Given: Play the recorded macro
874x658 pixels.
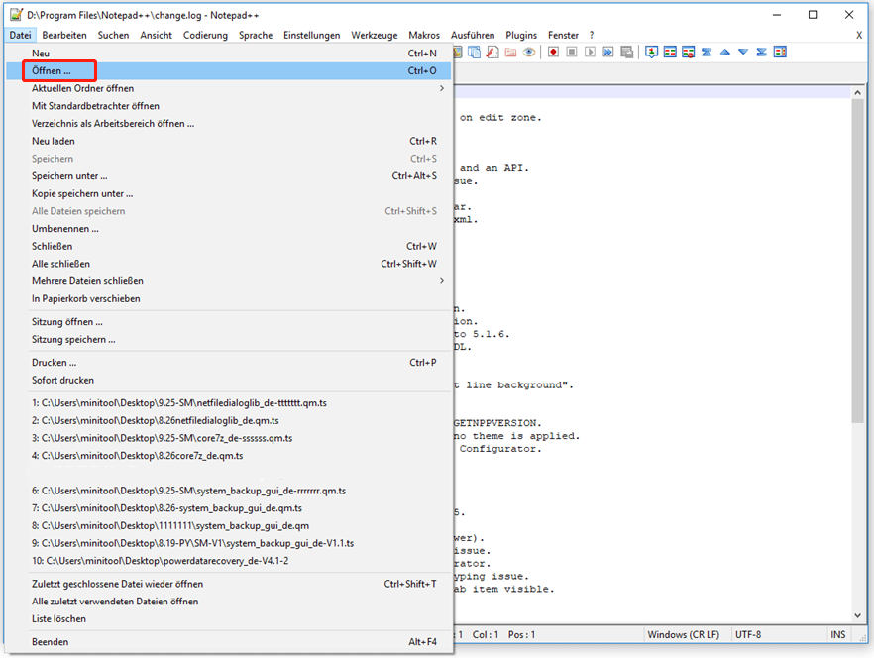Looking at the screenshot, I should (589, 52).
